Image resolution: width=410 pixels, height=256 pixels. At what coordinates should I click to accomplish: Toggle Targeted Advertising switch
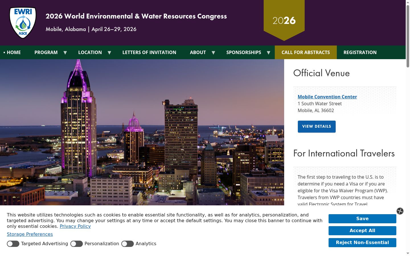coord(13,244)
